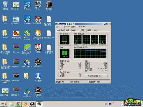Click the physical memory usage history graph
The width and height of the screenshot is (143, 107).
tap(90, 53)
